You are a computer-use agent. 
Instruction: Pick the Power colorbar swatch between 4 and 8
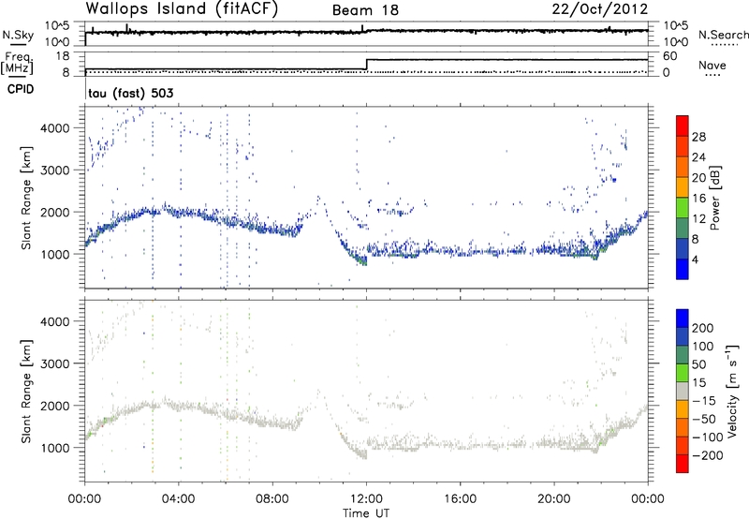click(683, 248)
